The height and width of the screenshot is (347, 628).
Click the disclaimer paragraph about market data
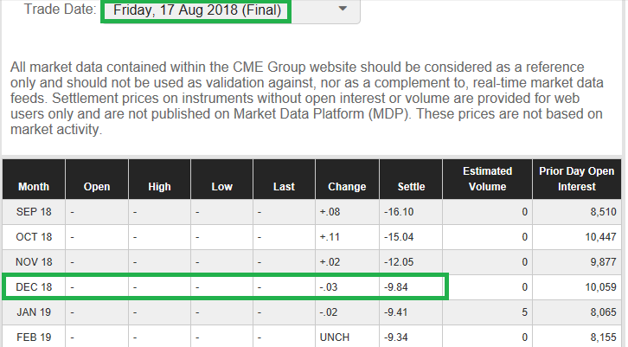[x=311, y=99]
